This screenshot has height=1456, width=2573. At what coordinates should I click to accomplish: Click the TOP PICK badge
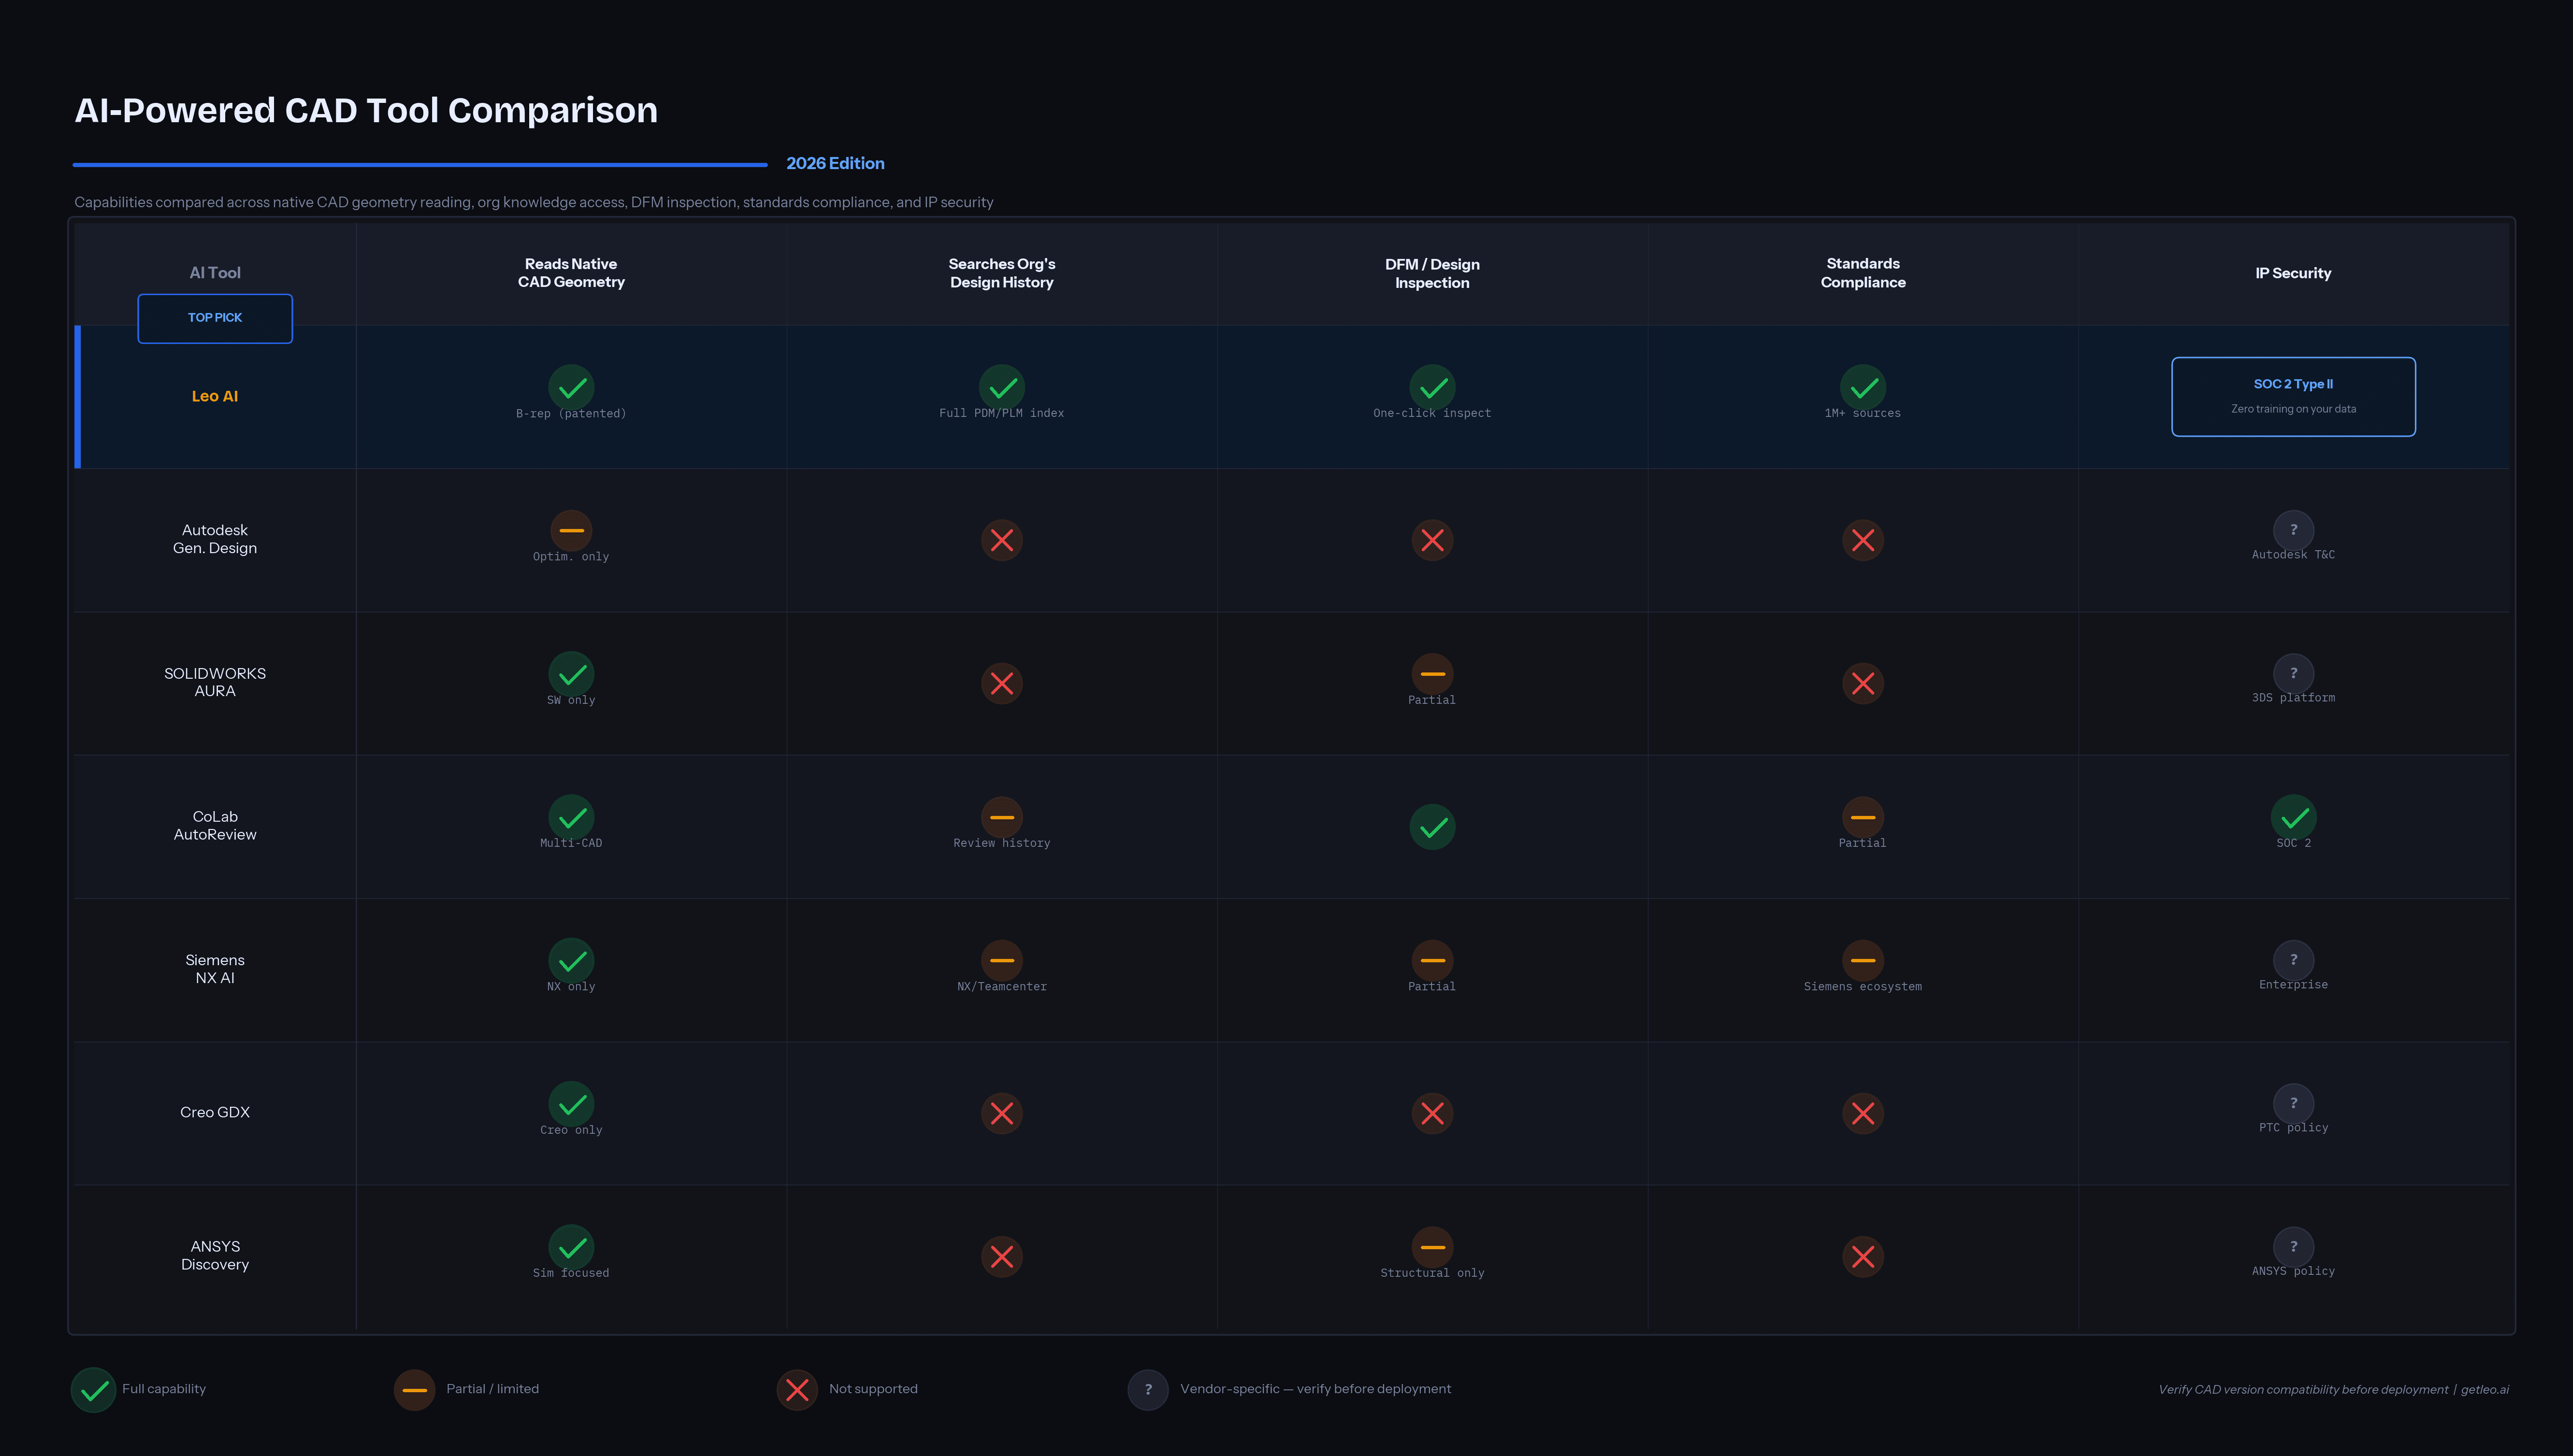tap(215, 318)
